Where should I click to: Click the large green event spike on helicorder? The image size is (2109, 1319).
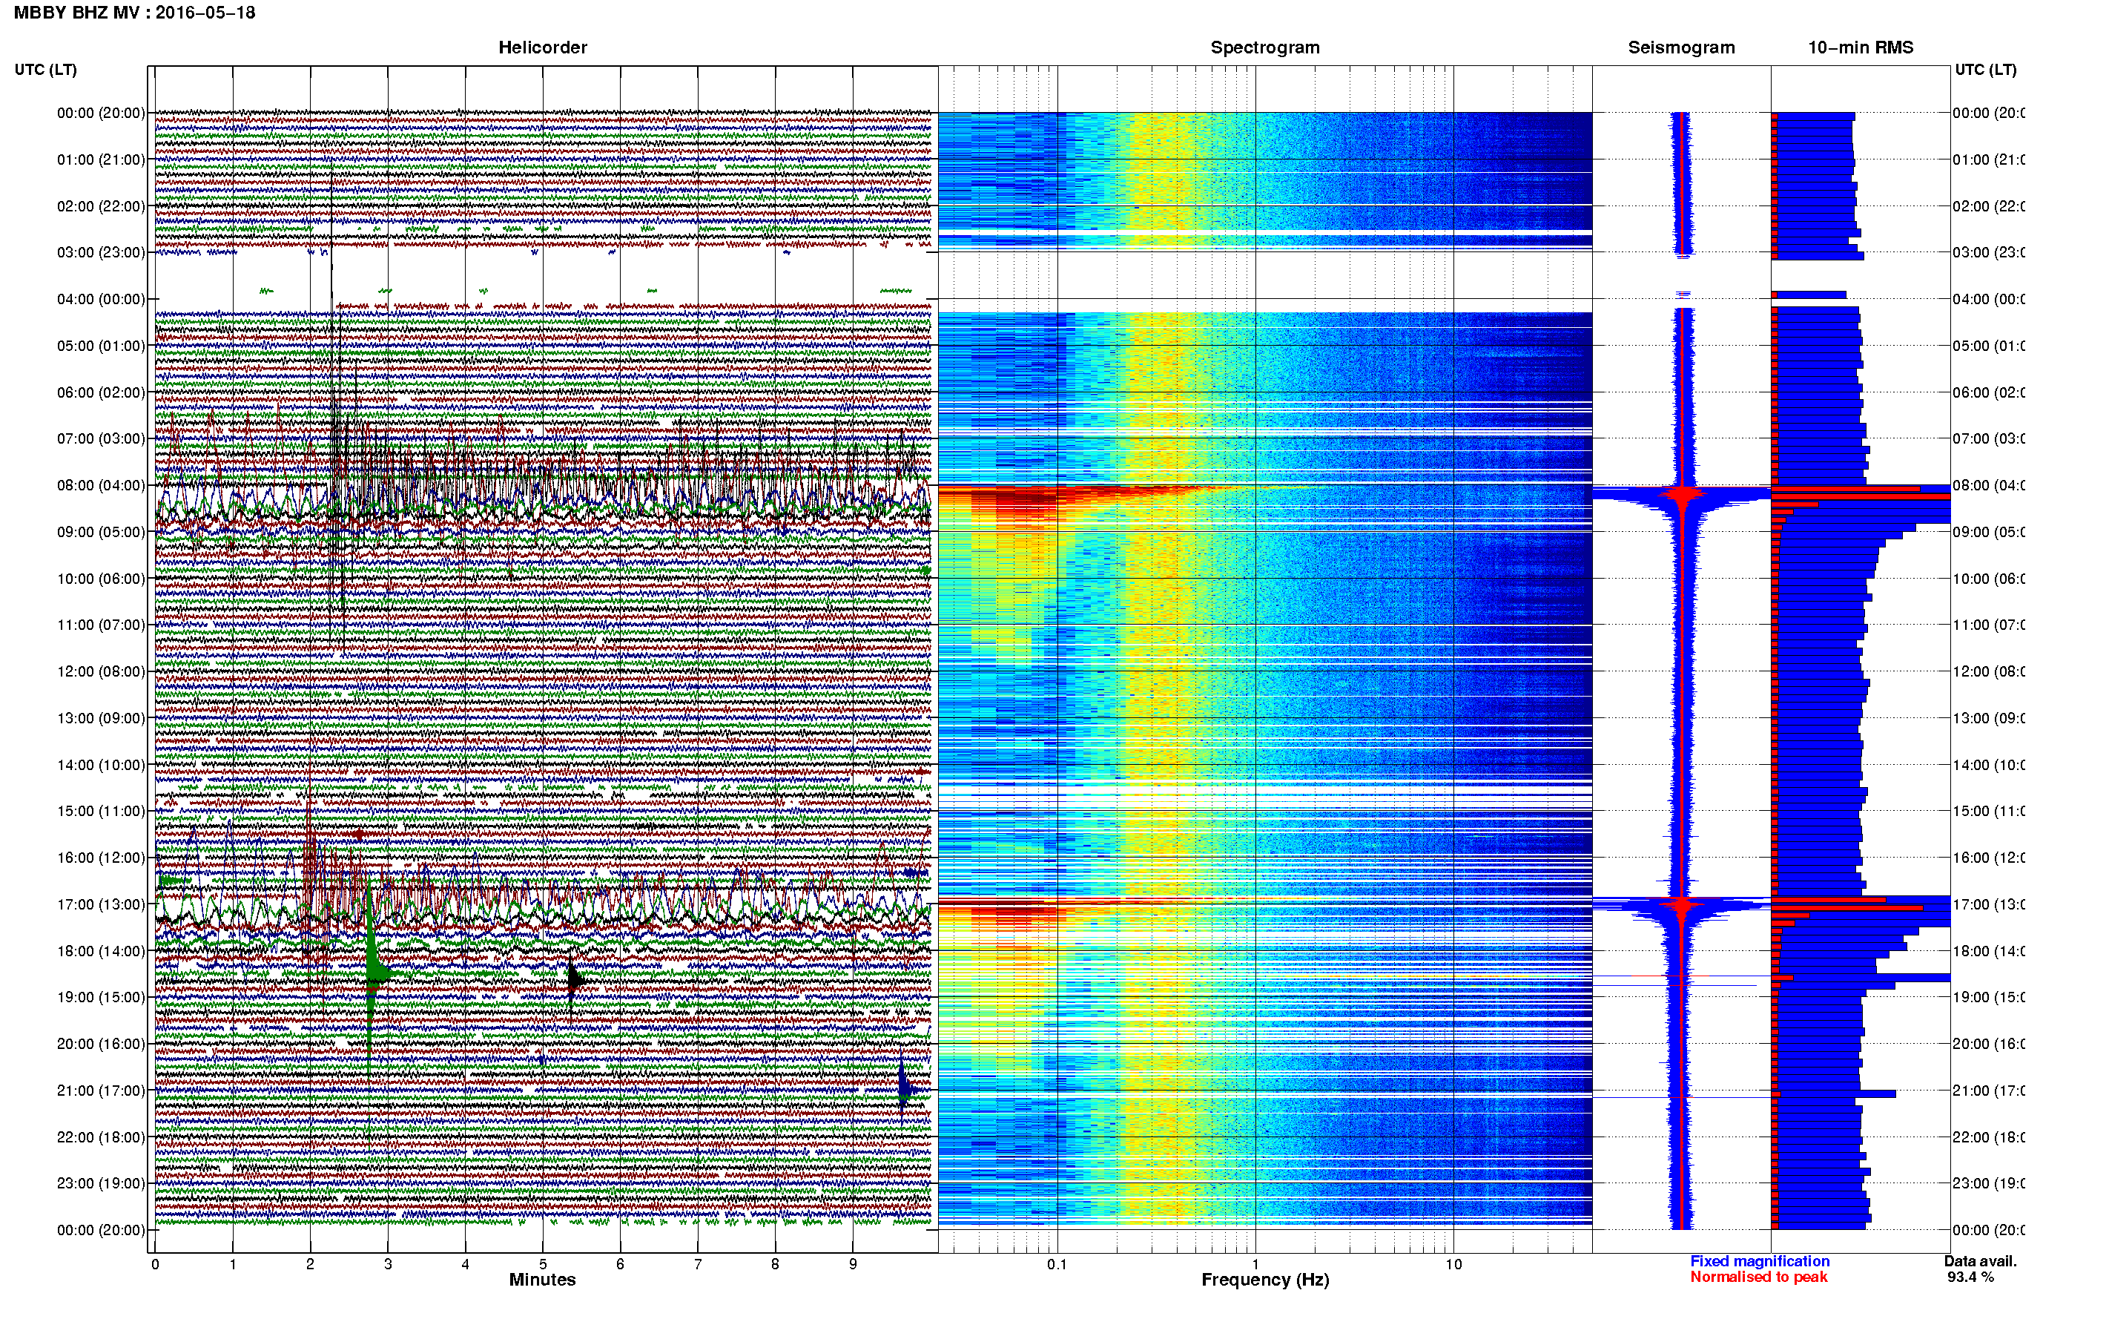point(372,971)
